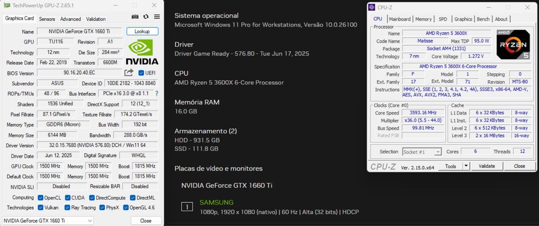Toggle the Ray Tracing checkbox
The image size is (539, 226).
tap(68, 208)
